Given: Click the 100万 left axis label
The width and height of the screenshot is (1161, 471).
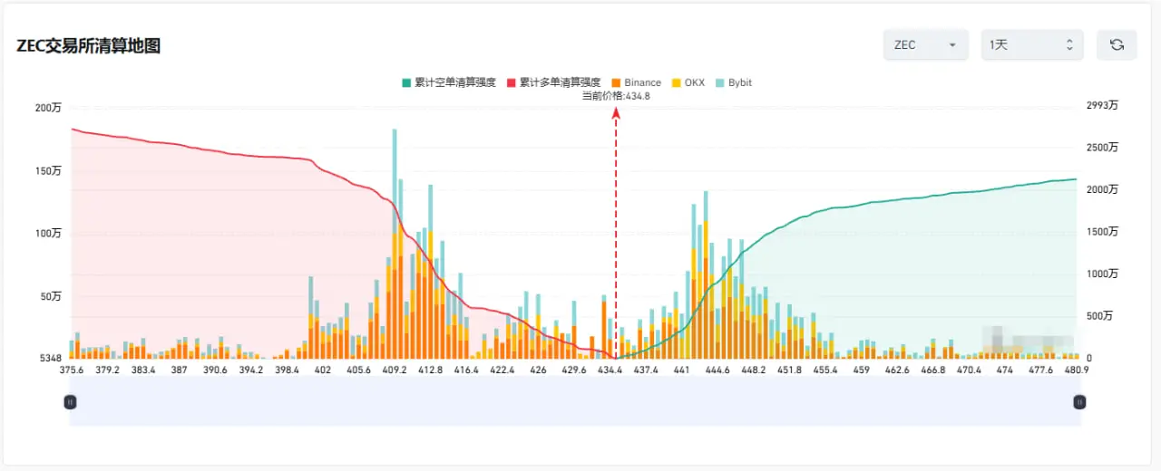Looking at the screenshot, I should tap(48, 234).
